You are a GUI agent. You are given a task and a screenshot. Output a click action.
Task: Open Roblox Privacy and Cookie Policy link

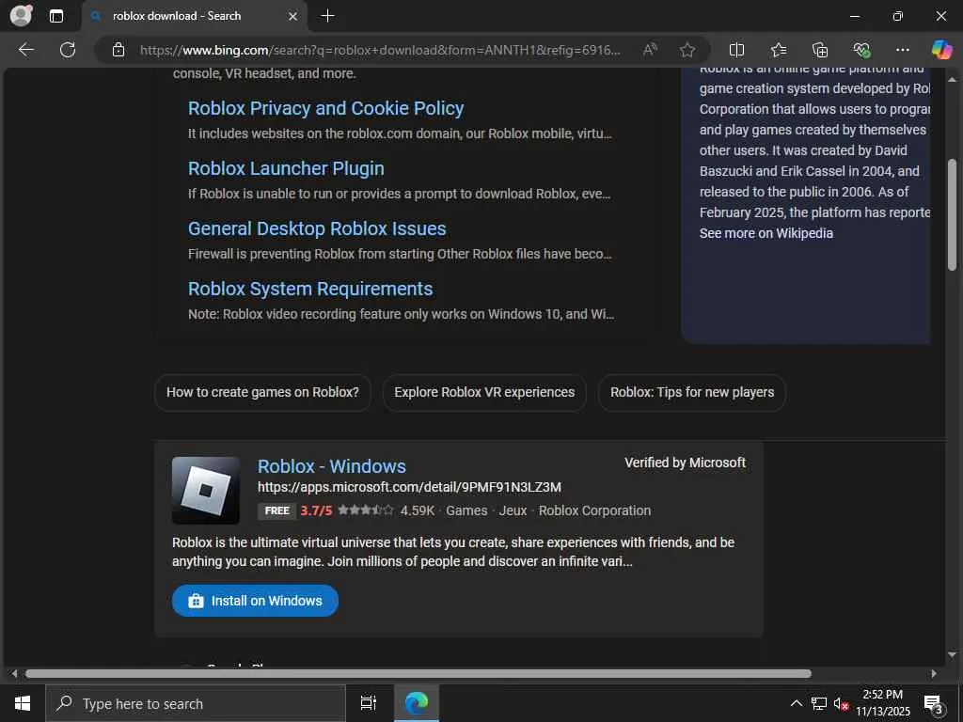click(x=325, y=108)
